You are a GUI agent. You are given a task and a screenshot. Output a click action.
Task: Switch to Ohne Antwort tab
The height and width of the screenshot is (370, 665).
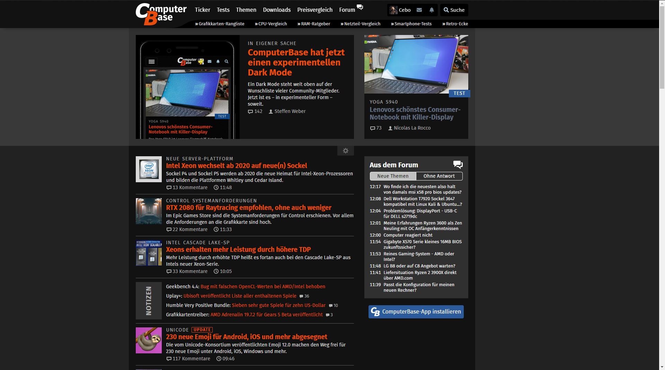(x=439, y=176)
